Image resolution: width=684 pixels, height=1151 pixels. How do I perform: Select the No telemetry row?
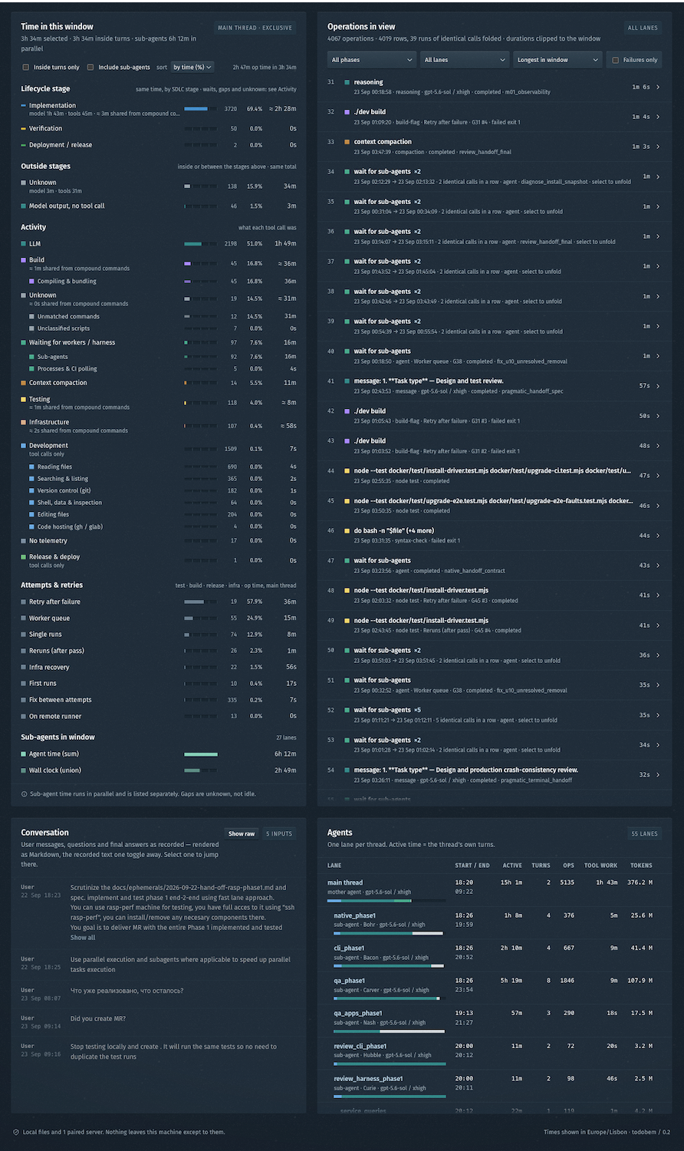[x=159, y=541]
